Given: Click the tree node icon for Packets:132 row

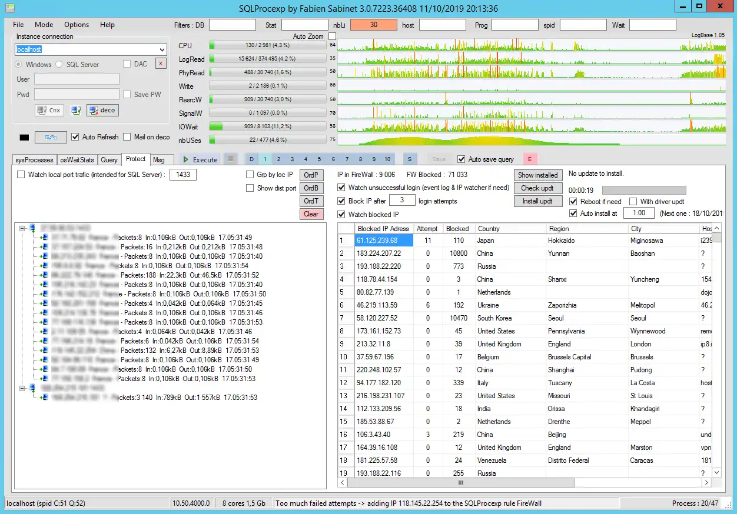Looking at the screenshot, I should 45,351.
